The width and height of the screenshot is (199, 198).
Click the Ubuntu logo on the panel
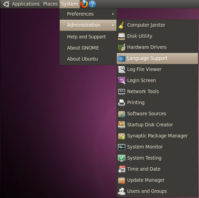tap(6, 4)
